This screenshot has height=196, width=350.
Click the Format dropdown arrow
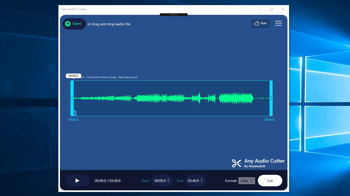(x=252, y=181)
